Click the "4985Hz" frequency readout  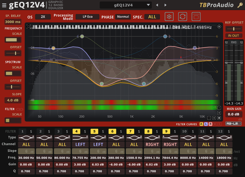click(204, 27)
